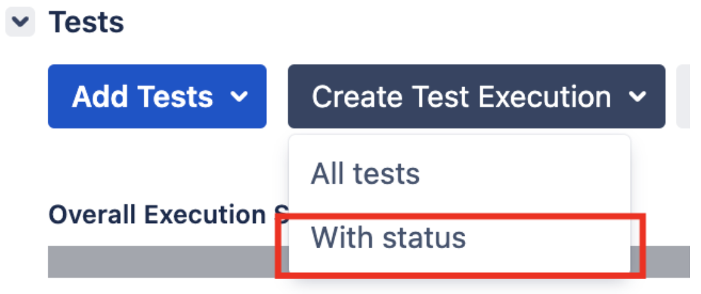Click the Create Test Execution button
The image size is (701, 294).
[x=477, y=96]
